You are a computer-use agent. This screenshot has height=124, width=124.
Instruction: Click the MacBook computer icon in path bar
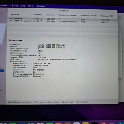click(x=9, y=102)
